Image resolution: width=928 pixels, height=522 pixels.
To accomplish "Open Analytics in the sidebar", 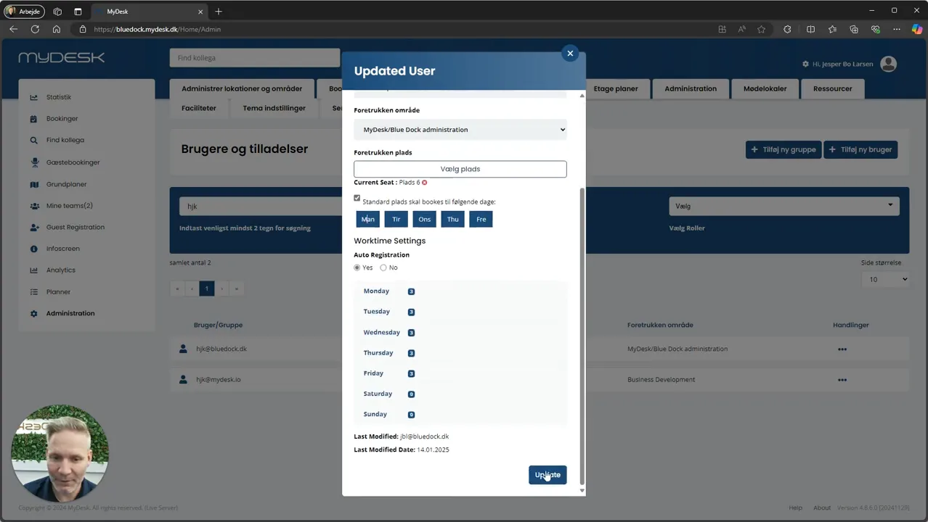I will (x=61, y=270).
